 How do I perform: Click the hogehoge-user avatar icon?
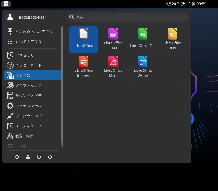point(10,17)
